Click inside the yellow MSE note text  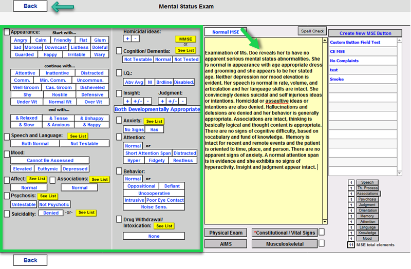[x=263, y=128]
